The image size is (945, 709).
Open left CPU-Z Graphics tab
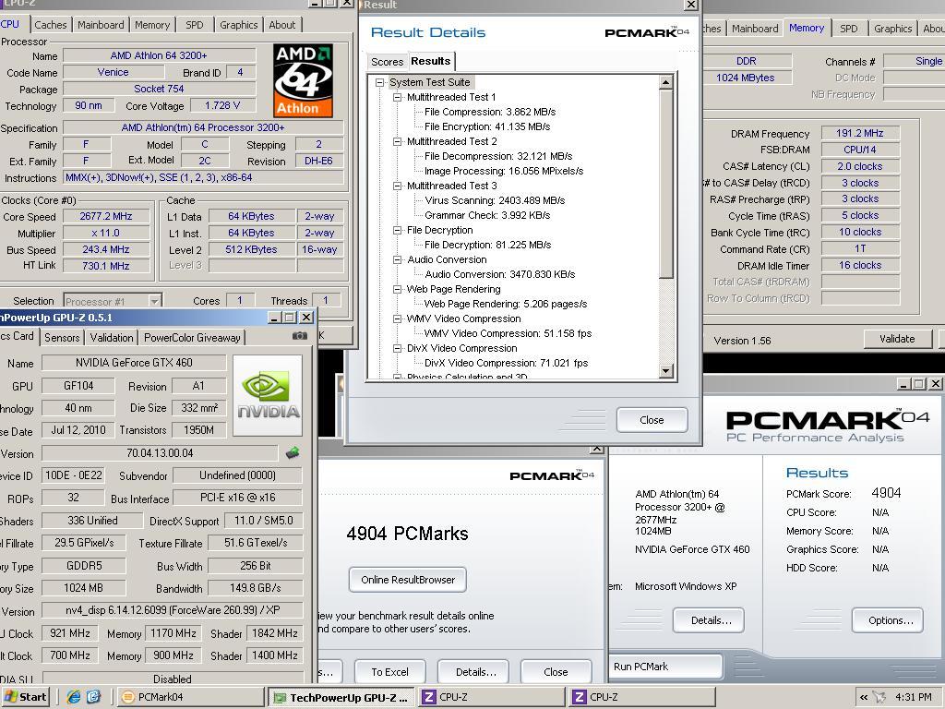coord(239,25)
